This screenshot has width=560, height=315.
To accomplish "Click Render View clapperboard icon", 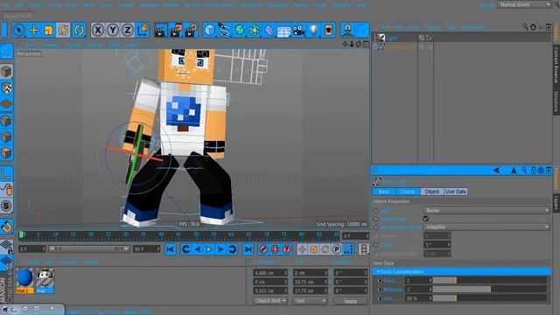I will click(161, 30).
